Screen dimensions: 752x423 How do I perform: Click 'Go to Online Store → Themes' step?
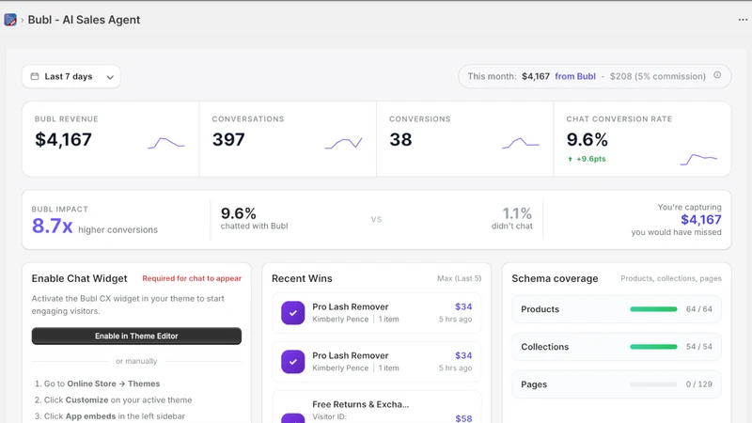point(98,384)
